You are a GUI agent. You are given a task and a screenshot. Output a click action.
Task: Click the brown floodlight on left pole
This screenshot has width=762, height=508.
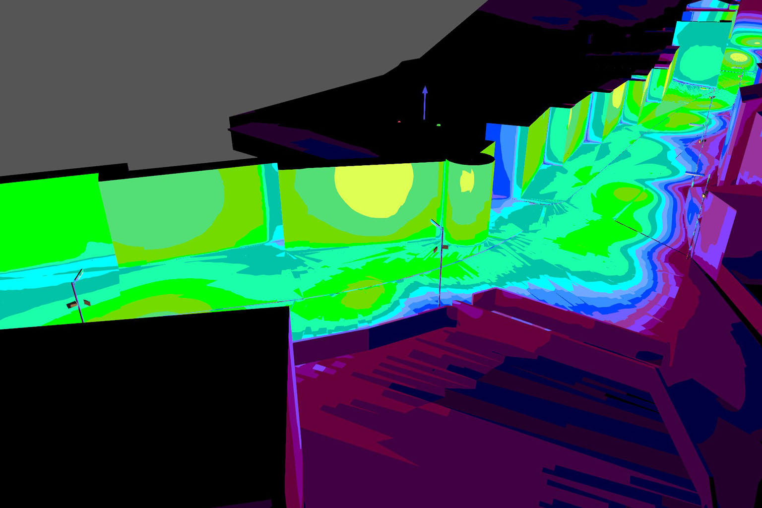(72, 305)
